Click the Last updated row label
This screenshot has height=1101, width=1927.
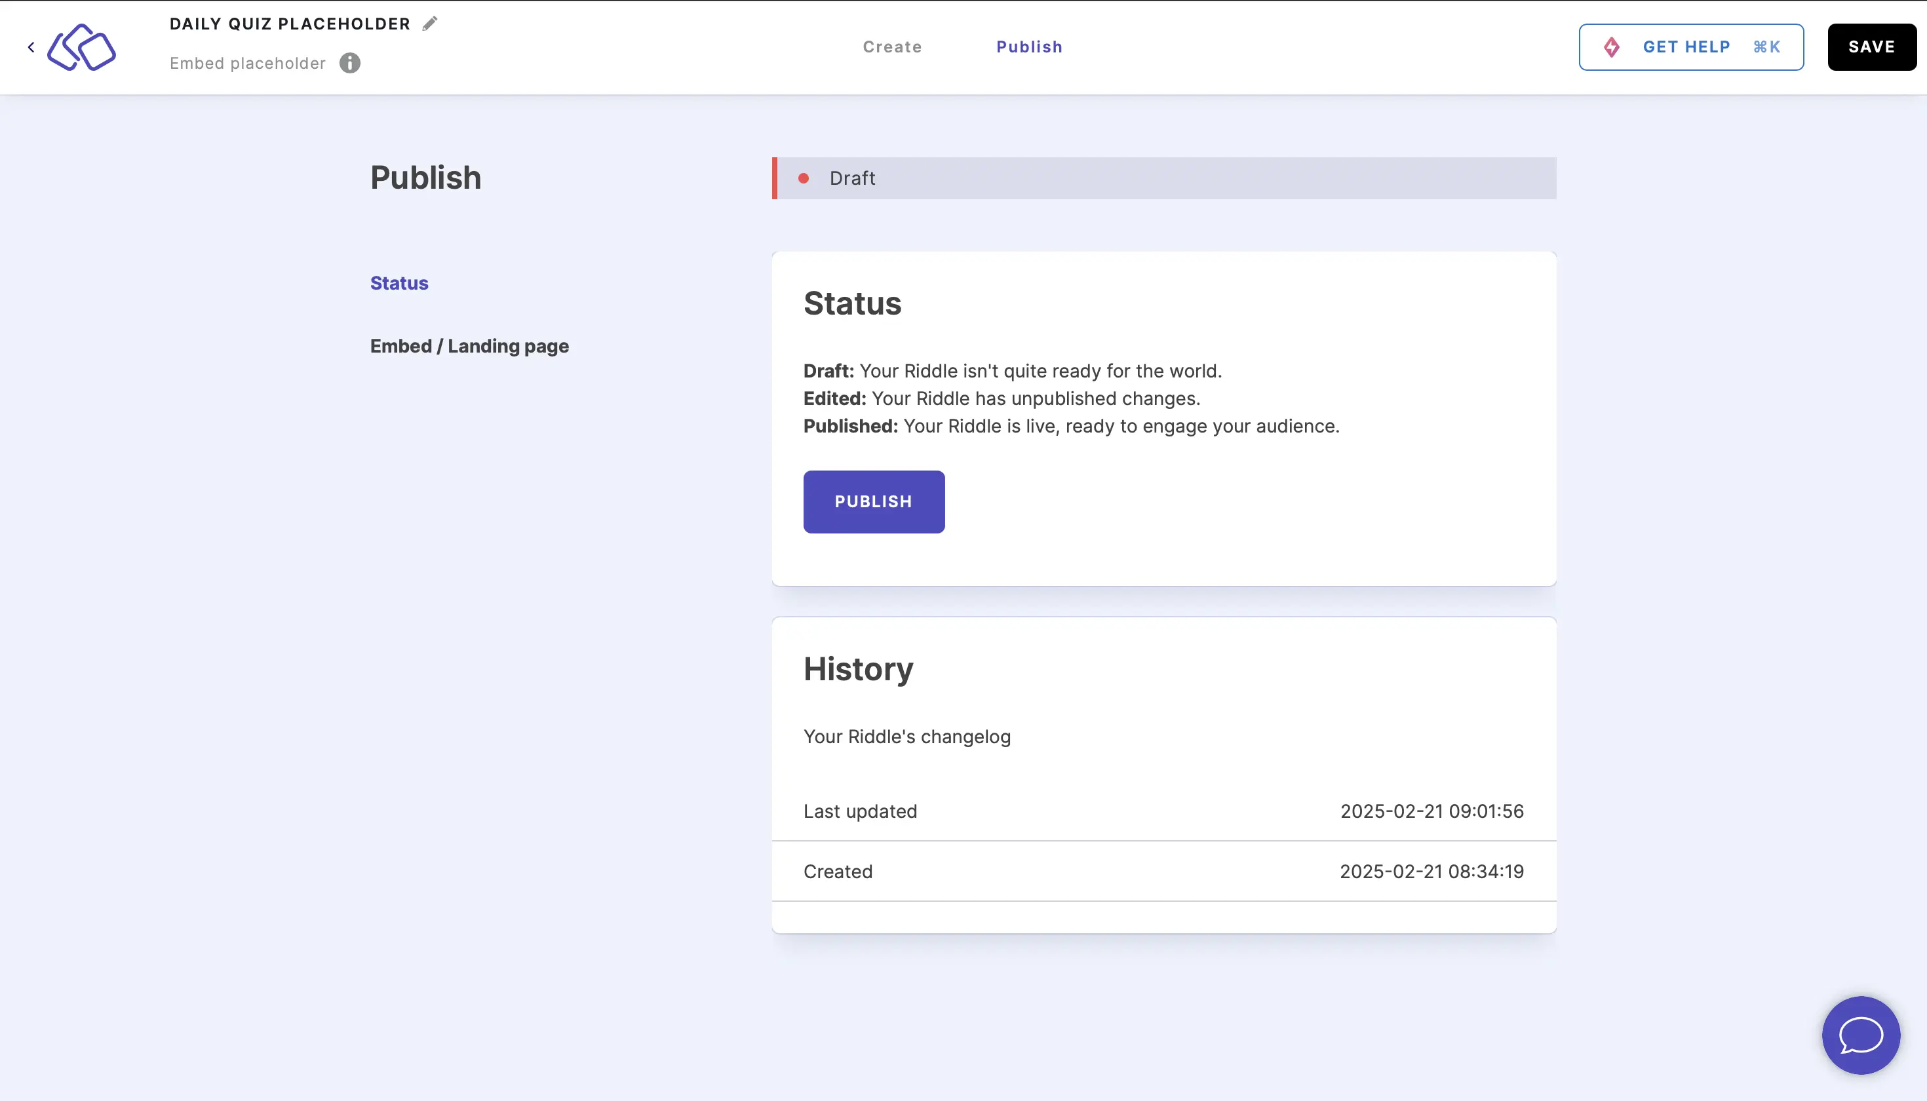click(x=860, y=811)
